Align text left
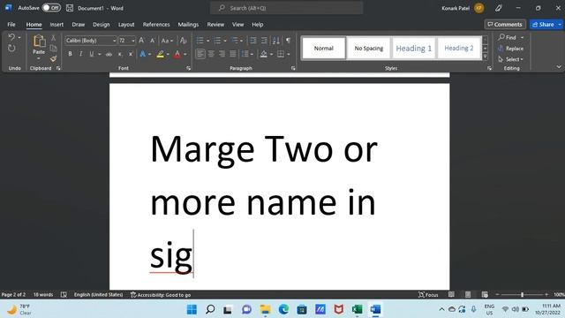The height and width of the screenshot is (318, 565). (x=200, y=54)
